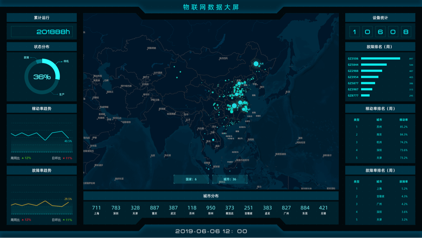
Task: Click the 711 上海 city count
Action: click(96, 210)
